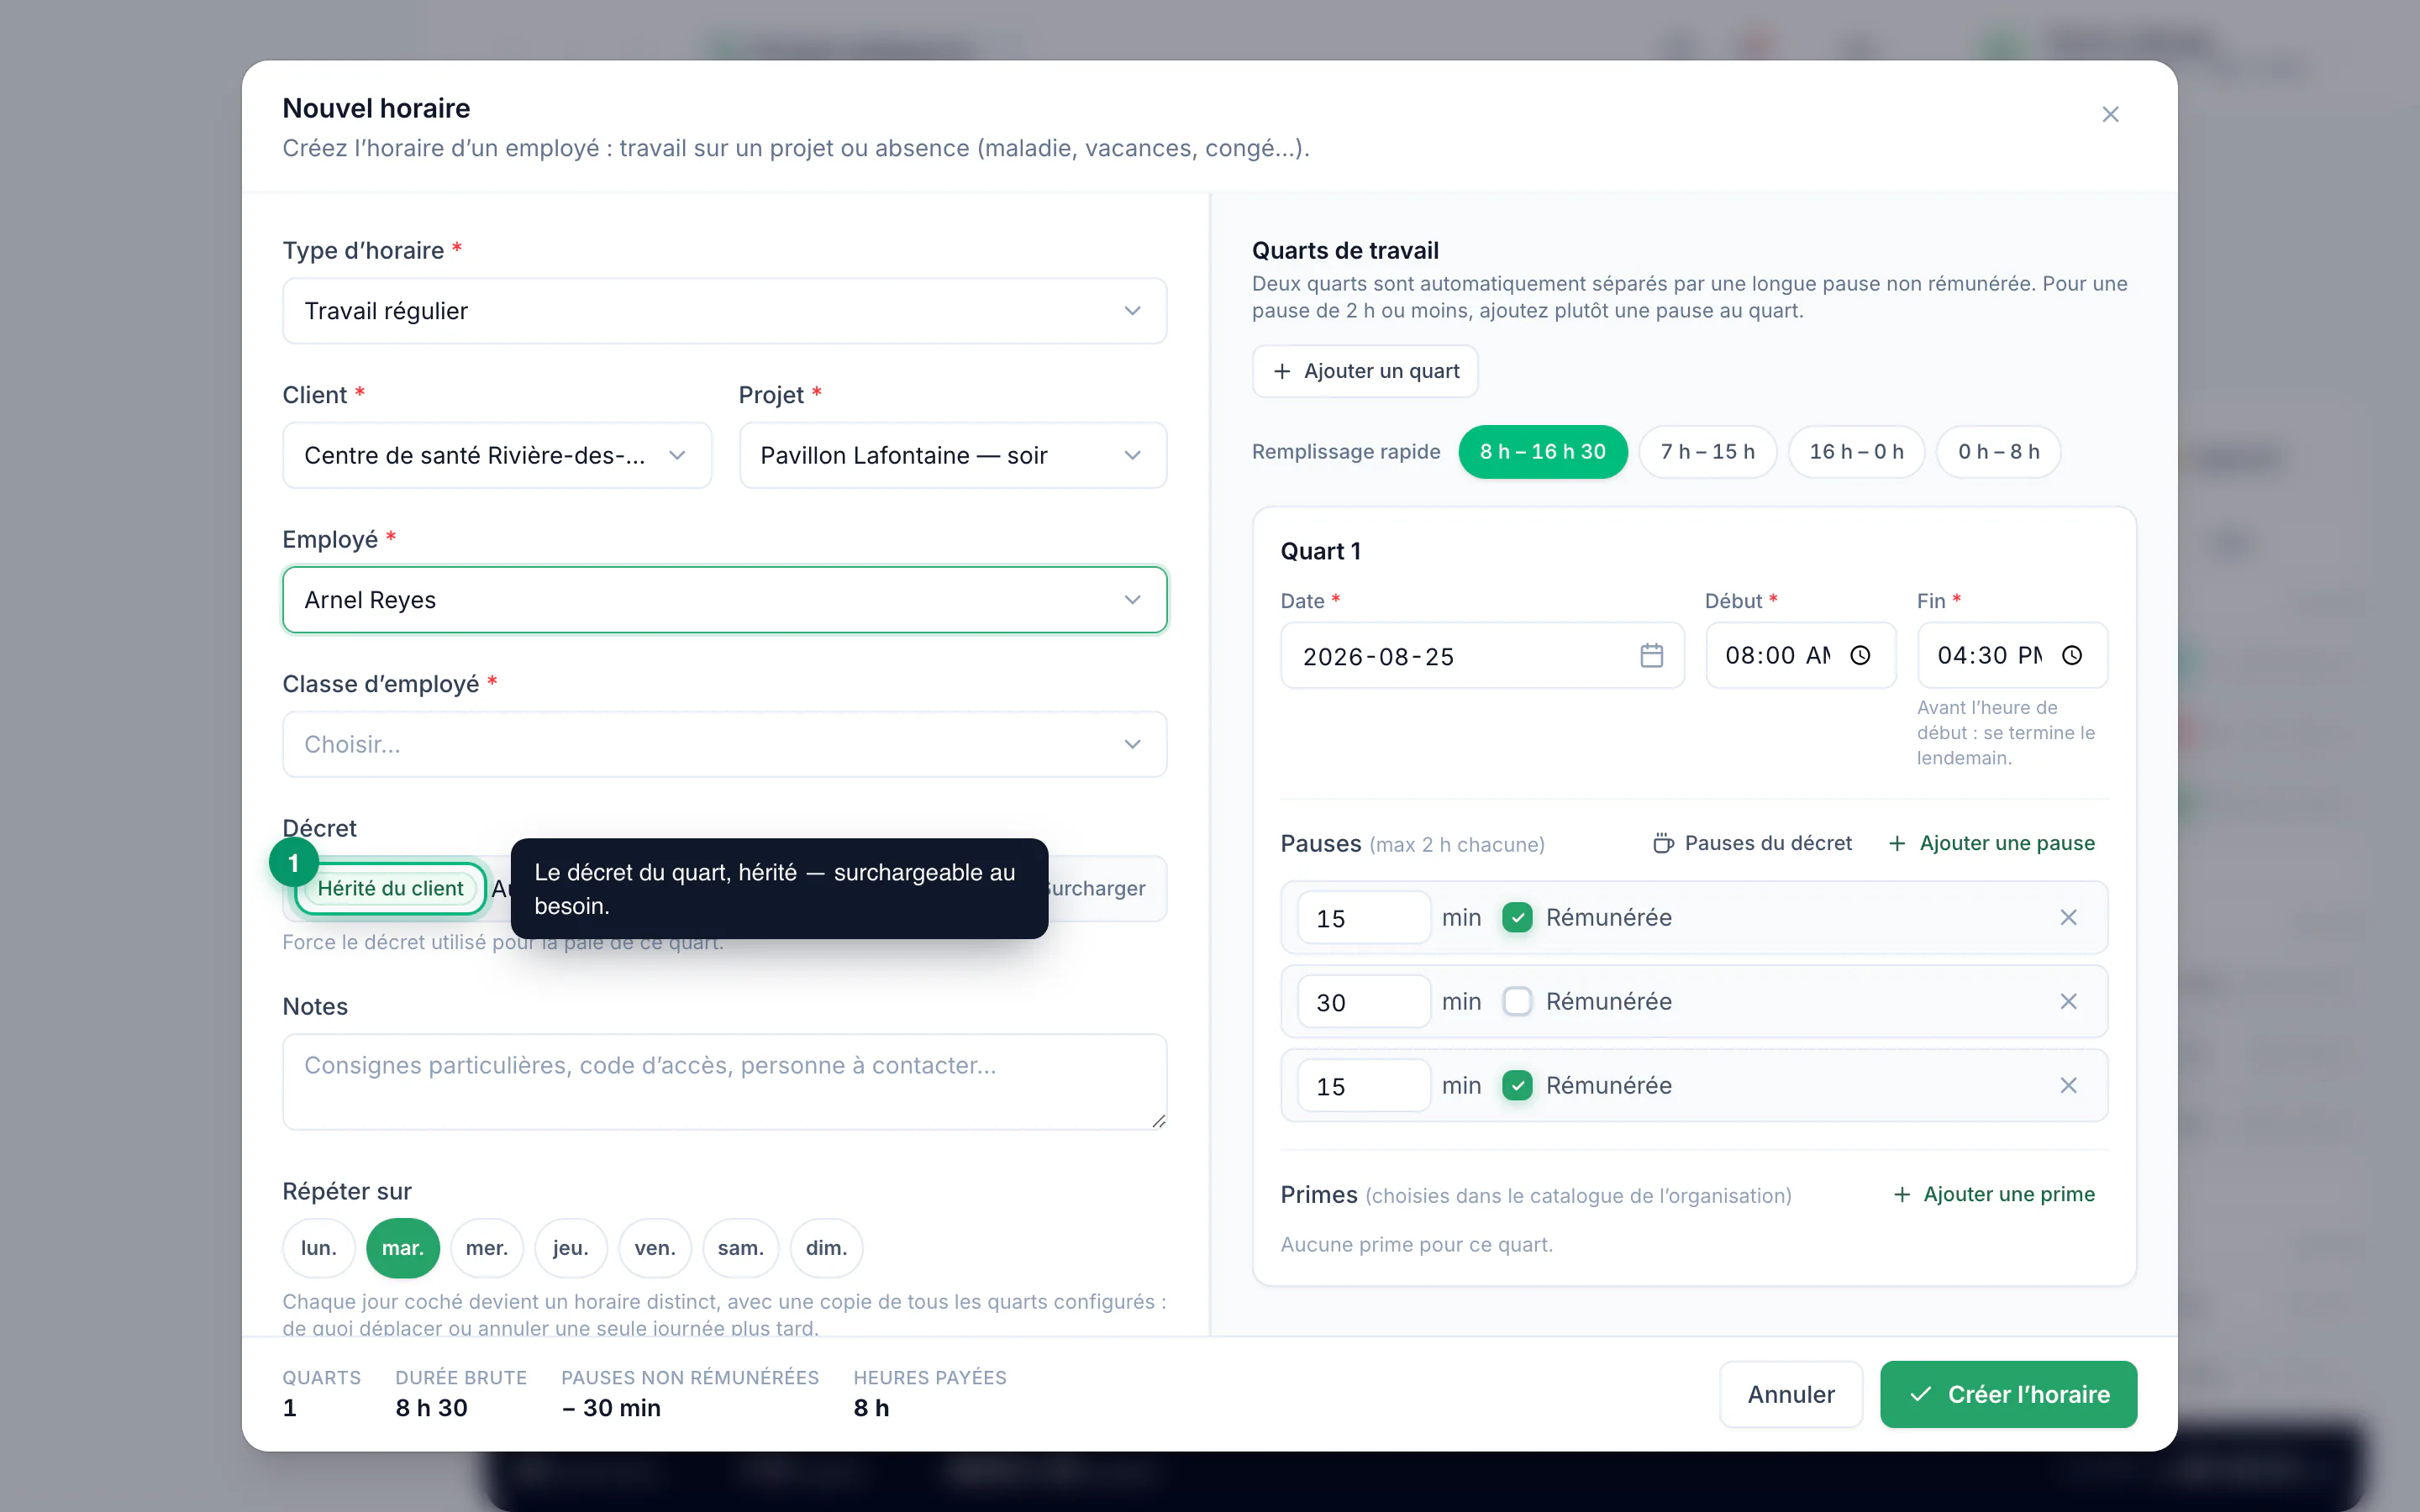Image resolution: width=2420 pixels, height=1512 pixels.
Task: Click the HEURES PAYÉES value 8 h
Action: coord(871,1408)
